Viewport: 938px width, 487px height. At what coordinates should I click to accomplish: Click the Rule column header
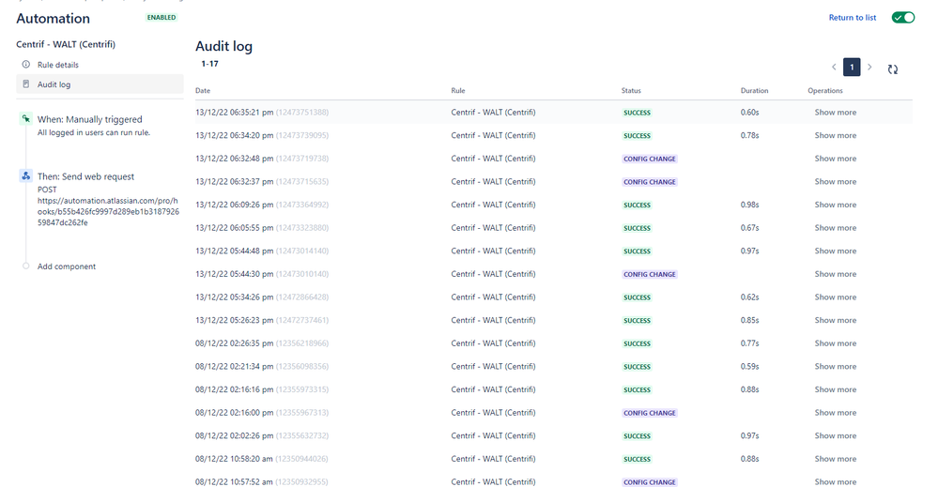457,91
